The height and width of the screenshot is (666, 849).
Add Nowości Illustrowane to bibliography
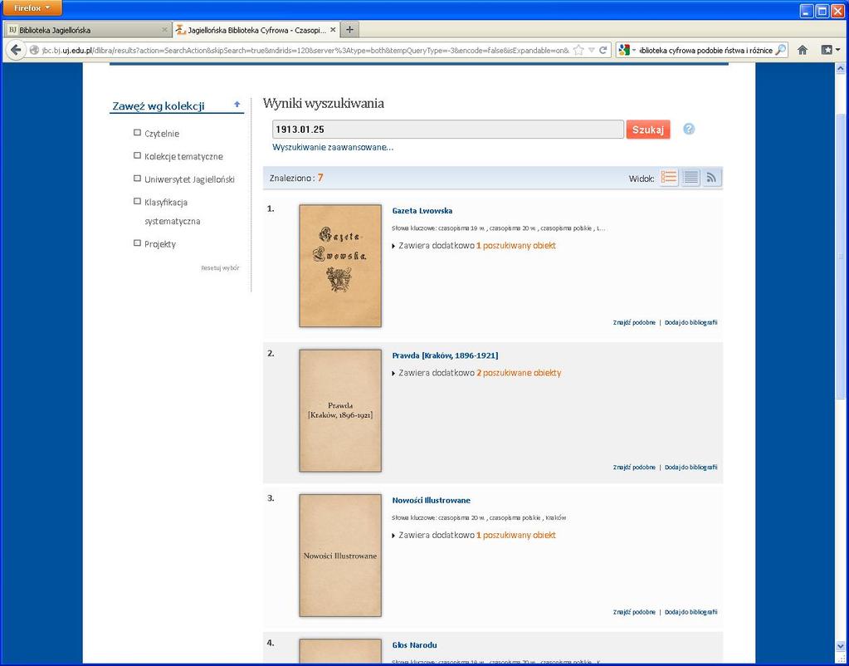690,612
